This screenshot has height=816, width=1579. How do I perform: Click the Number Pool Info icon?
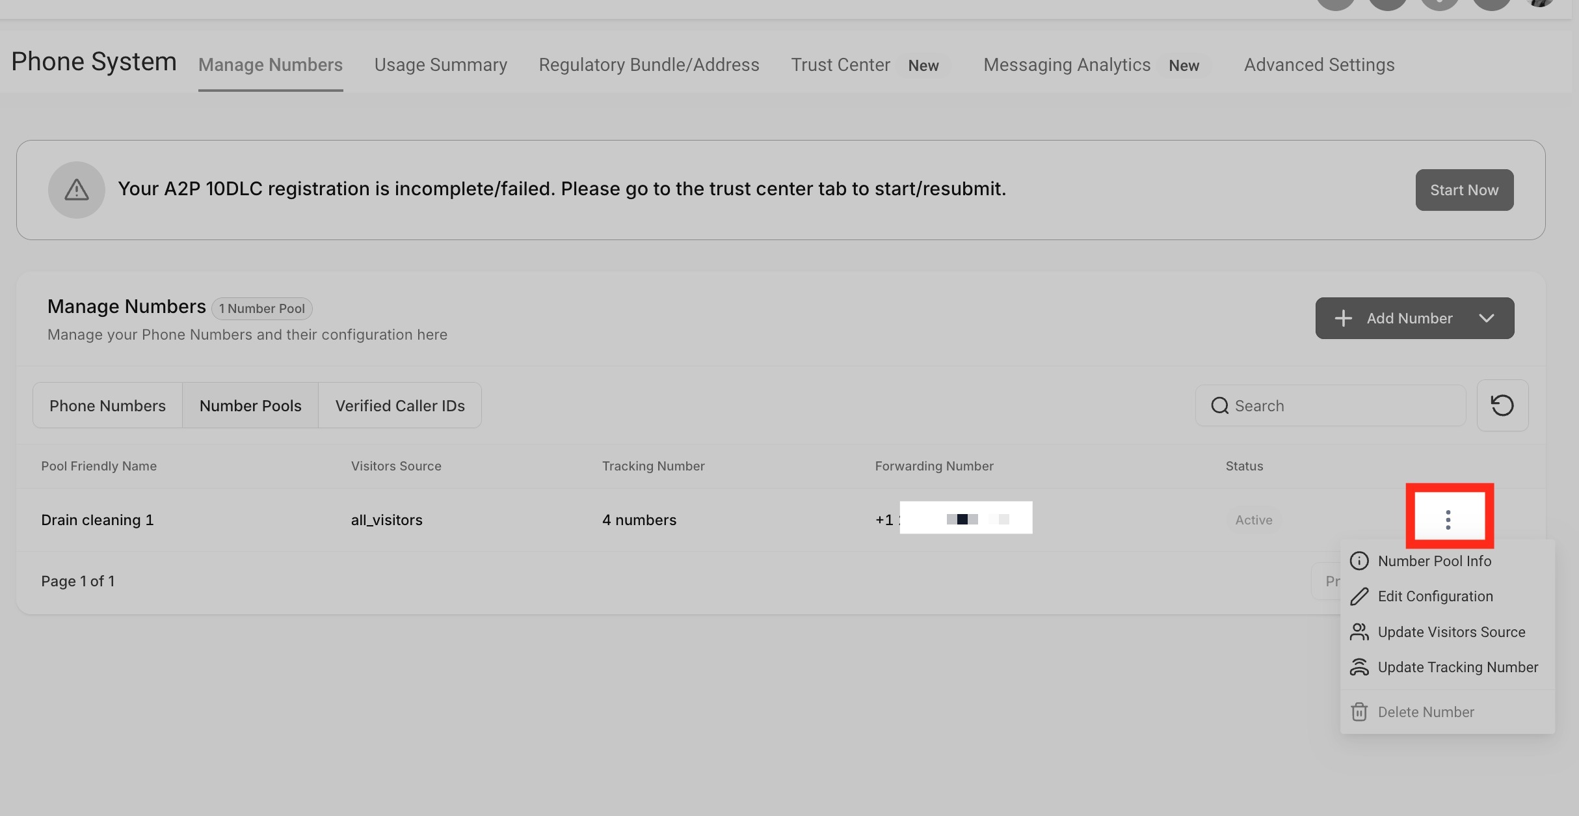coord(1359,561)
